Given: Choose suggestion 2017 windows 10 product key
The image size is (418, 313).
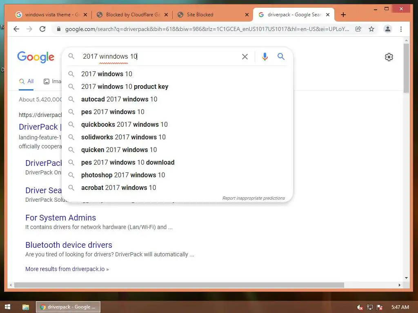Looking at the screenshot, I should (177, 86).
